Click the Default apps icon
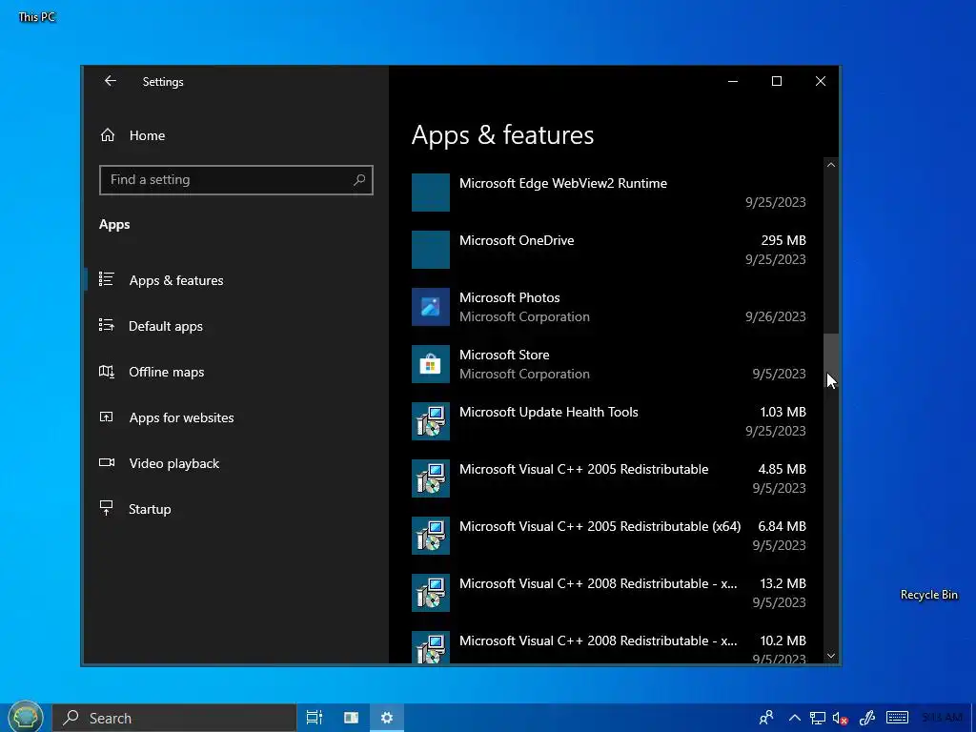 107,325
